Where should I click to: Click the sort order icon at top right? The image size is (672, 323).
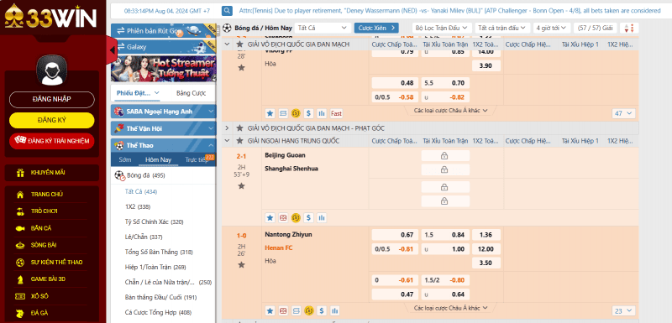click(x=629, y=28)
